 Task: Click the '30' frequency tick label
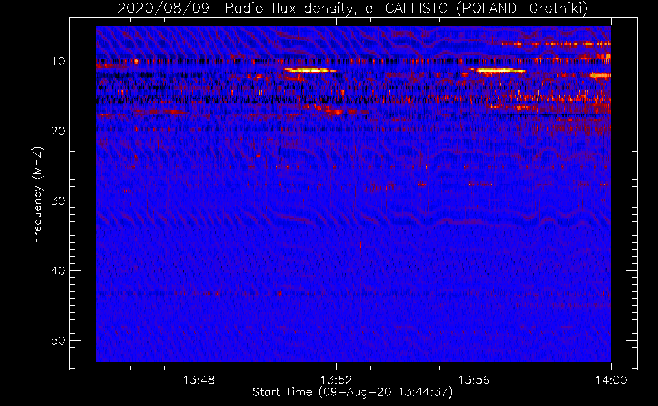(x=59, y=201)
